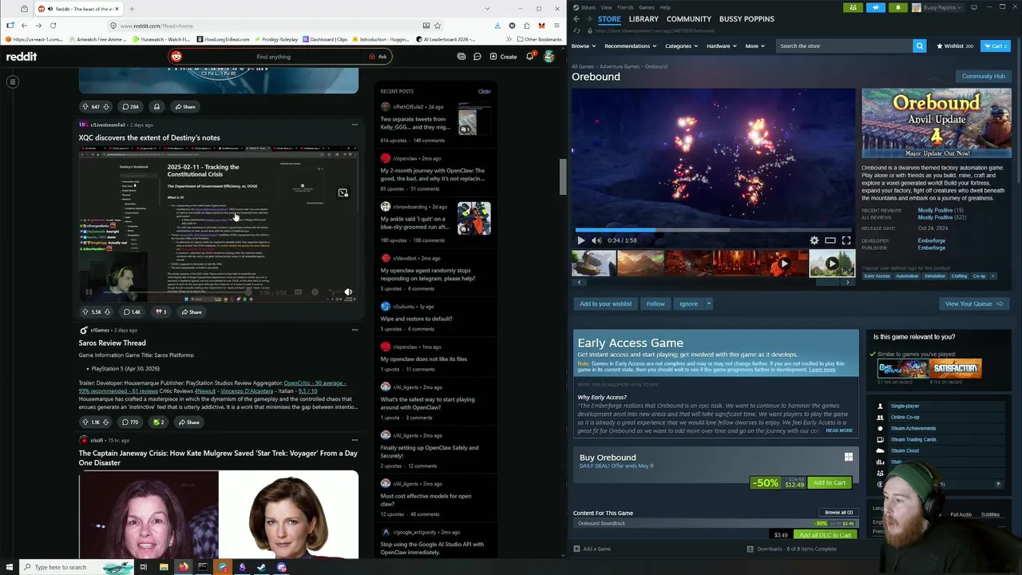Open recent post Wipe and restore to default?
This screenshot has width=1022, height=575.
click(x=416, y=319)
